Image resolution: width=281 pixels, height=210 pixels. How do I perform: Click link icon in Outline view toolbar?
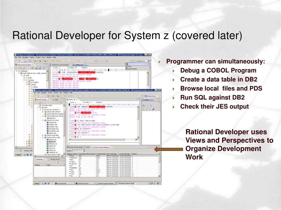coord(153,109)
